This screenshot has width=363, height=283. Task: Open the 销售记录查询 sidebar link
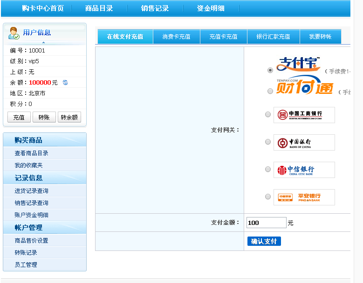(32, 203)
